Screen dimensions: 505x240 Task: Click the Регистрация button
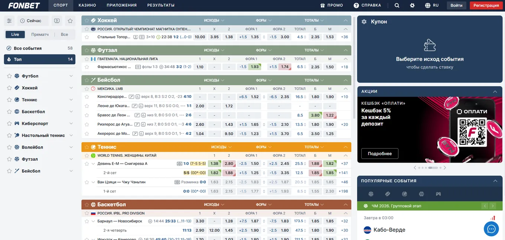point(486,6)
